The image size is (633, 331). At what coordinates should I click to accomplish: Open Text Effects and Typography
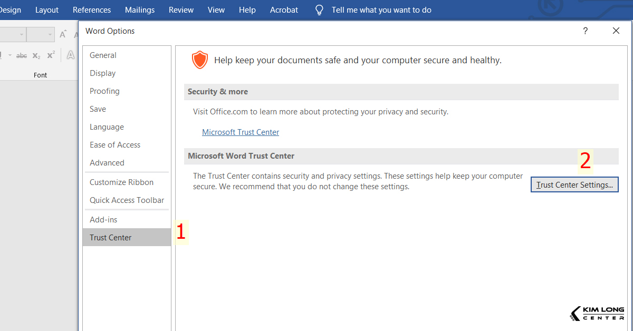click(71, 55)
